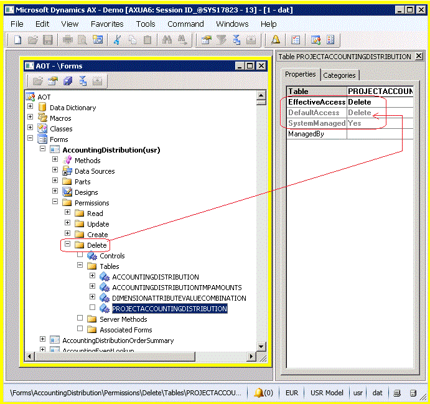This screenshot has width=430, height=404.
Task: Click the AOT horizontal scroll right arrow
Action: 251,357
